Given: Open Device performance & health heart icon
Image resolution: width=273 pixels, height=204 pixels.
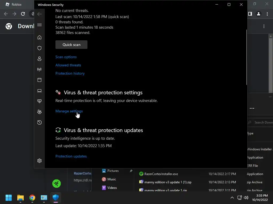Looking at the screenshot, I should (39, 101).
